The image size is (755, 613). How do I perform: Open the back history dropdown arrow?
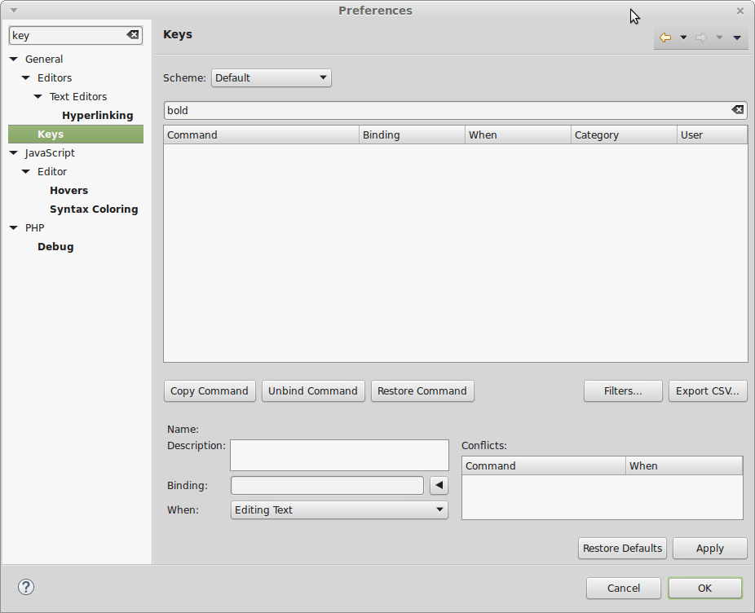click(x=683, y=37)
